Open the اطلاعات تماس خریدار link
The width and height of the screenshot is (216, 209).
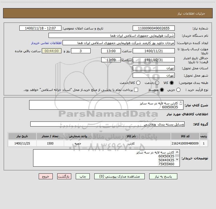pos(46,43)
